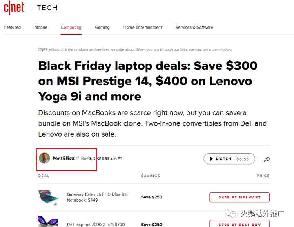This screenshot has height=227, width=294.
Task: Open the share arrow icon
Action: pyautogui.click(x=267, y=159)
